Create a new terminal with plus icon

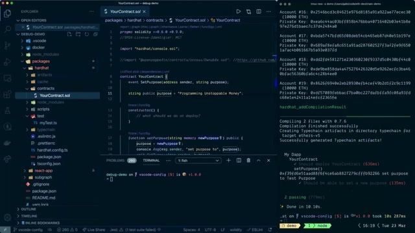(x=228, y=161)
